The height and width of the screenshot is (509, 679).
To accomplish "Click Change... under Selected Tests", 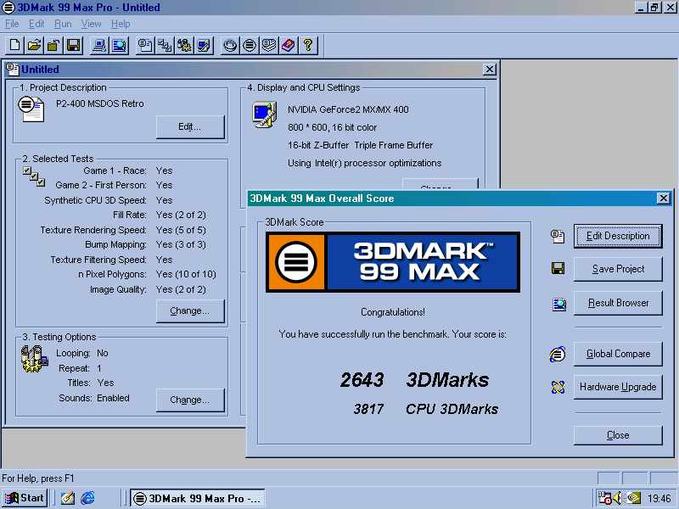I will [190, 310].
